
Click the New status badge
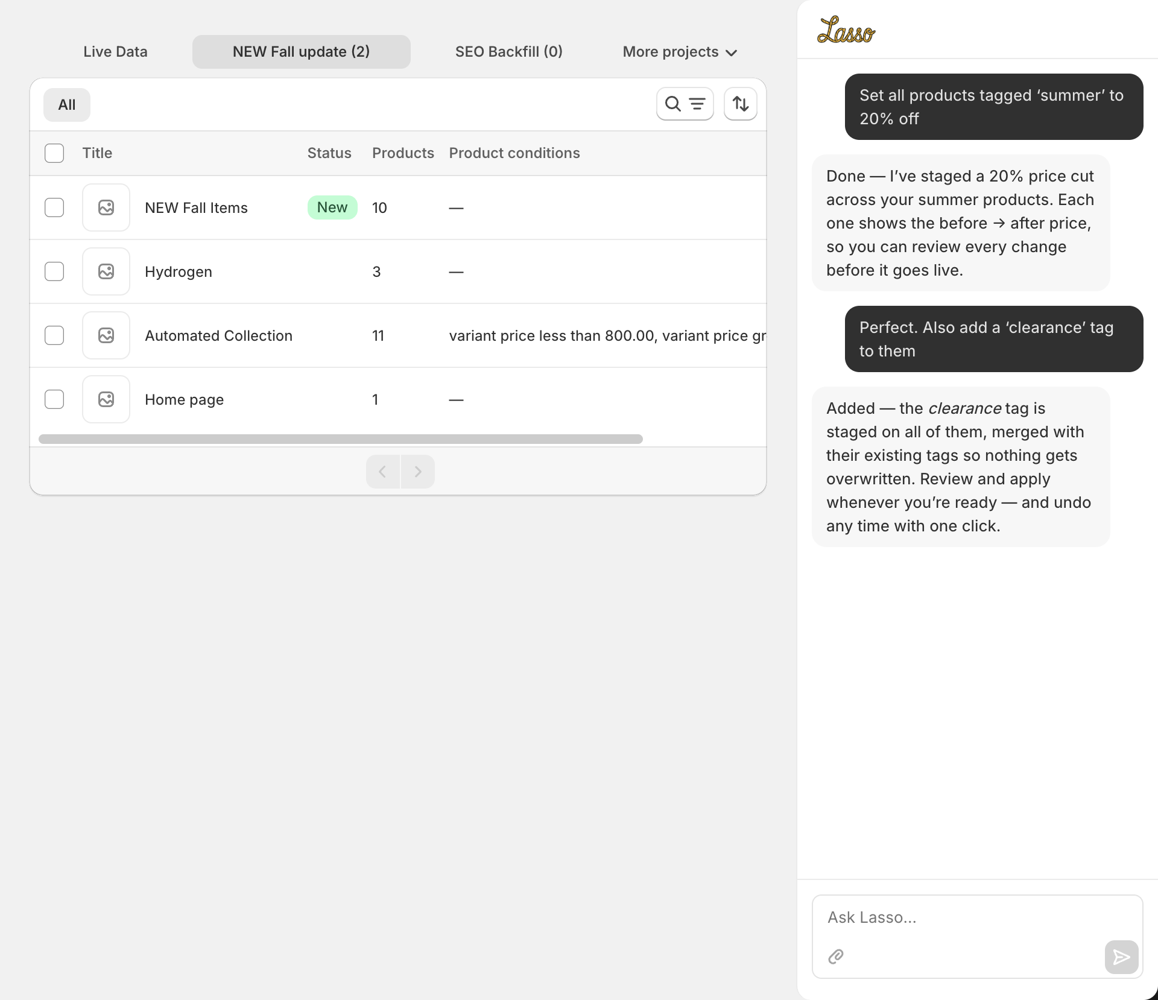332,207
